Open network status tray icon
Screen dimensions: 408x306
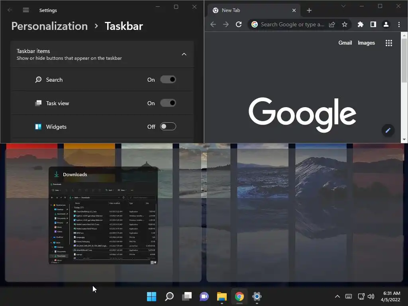tap(361, 296)
